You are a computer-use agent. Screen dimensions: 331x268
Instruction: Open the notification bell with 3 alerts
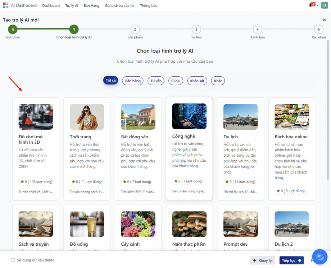coord(311,5)
